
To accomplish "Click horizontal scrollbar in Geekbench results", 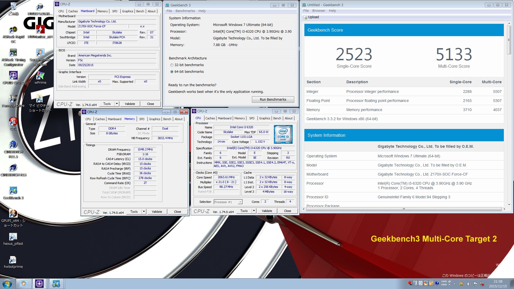I will pyautogui.click(x=404, y=209).
